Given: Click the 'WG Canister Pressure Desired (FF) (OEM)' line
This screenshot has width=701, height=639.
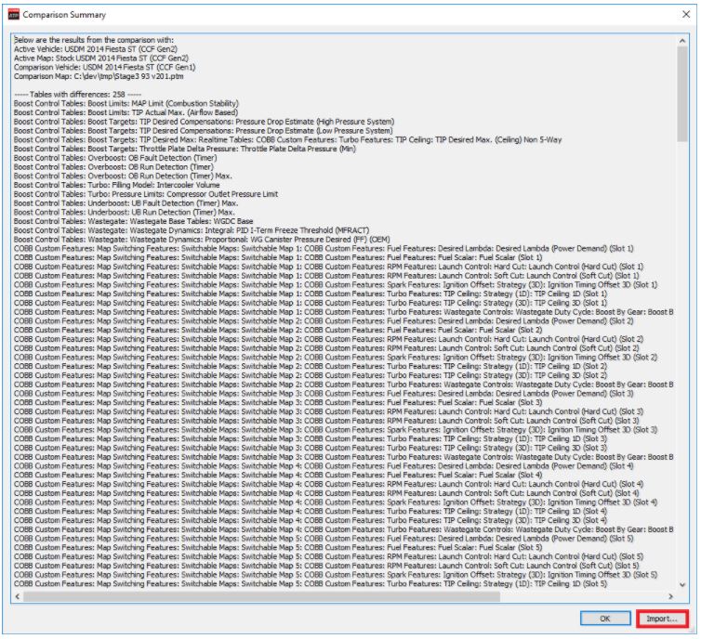Looking at the screenshot, I should (202, 240).
